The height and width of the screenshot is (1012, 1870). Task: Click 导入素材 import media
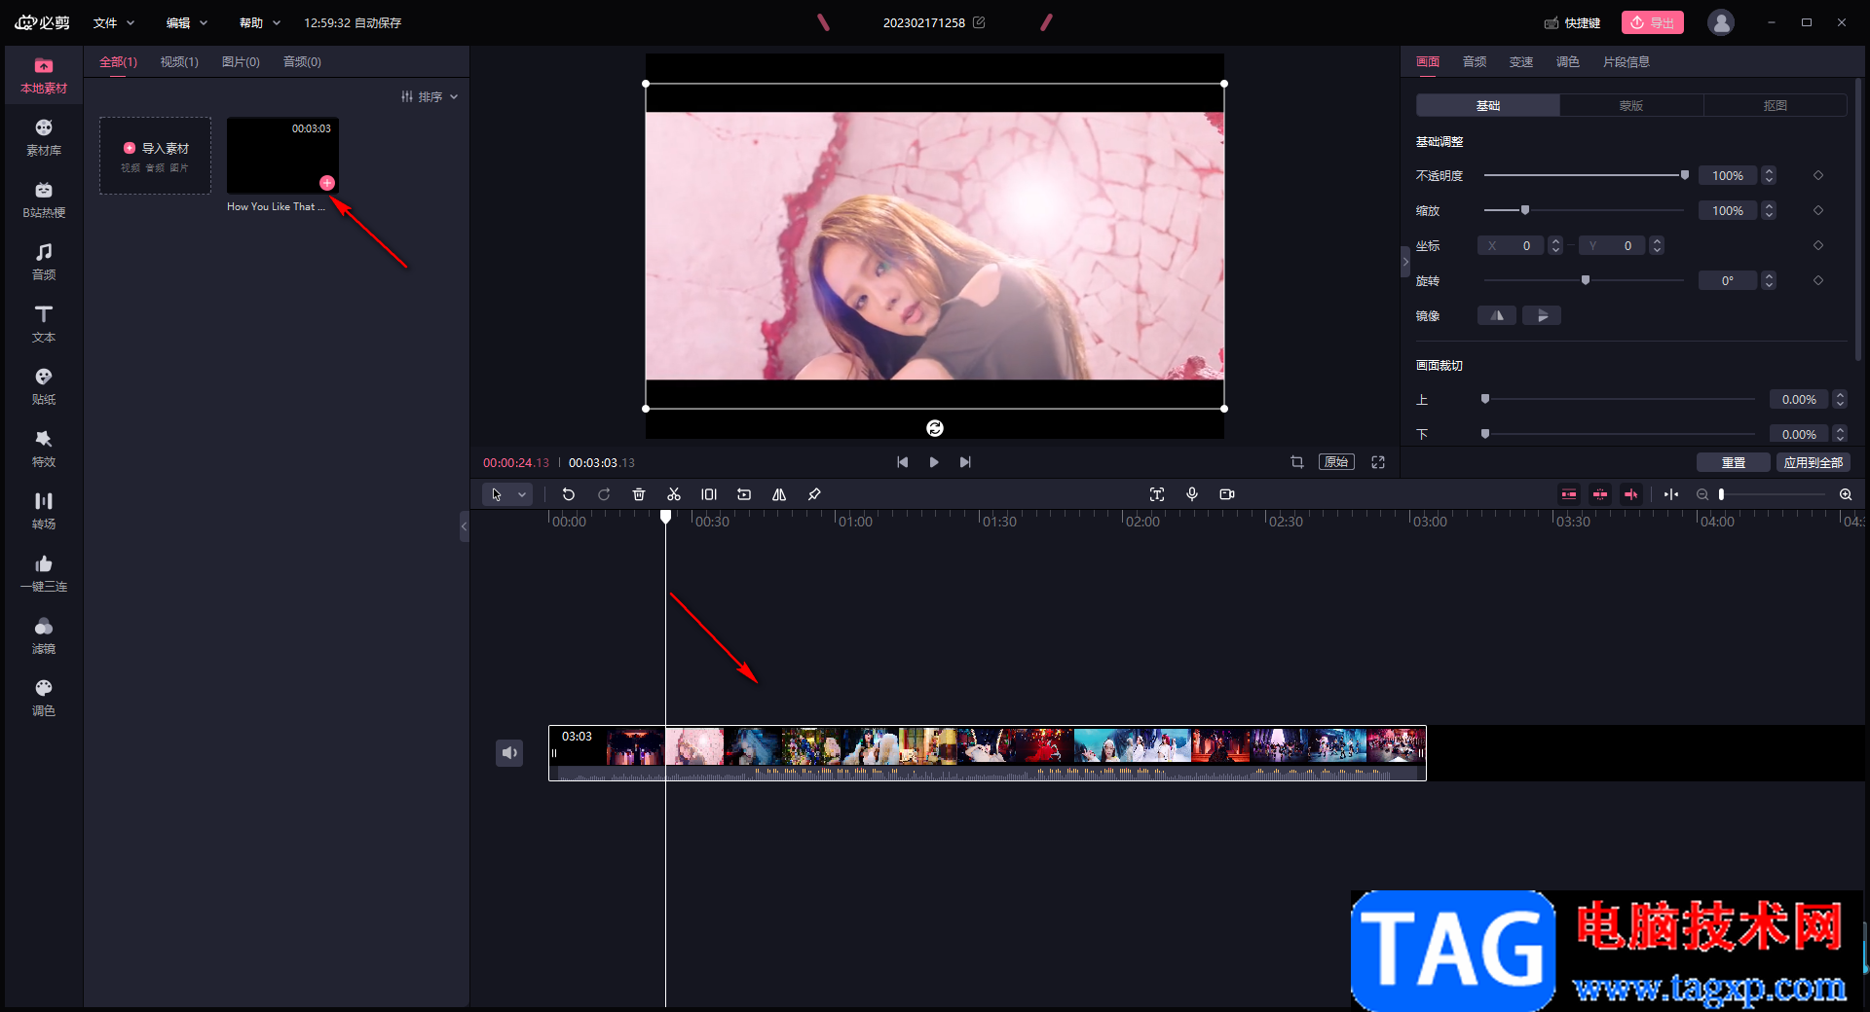coord(156,156)
